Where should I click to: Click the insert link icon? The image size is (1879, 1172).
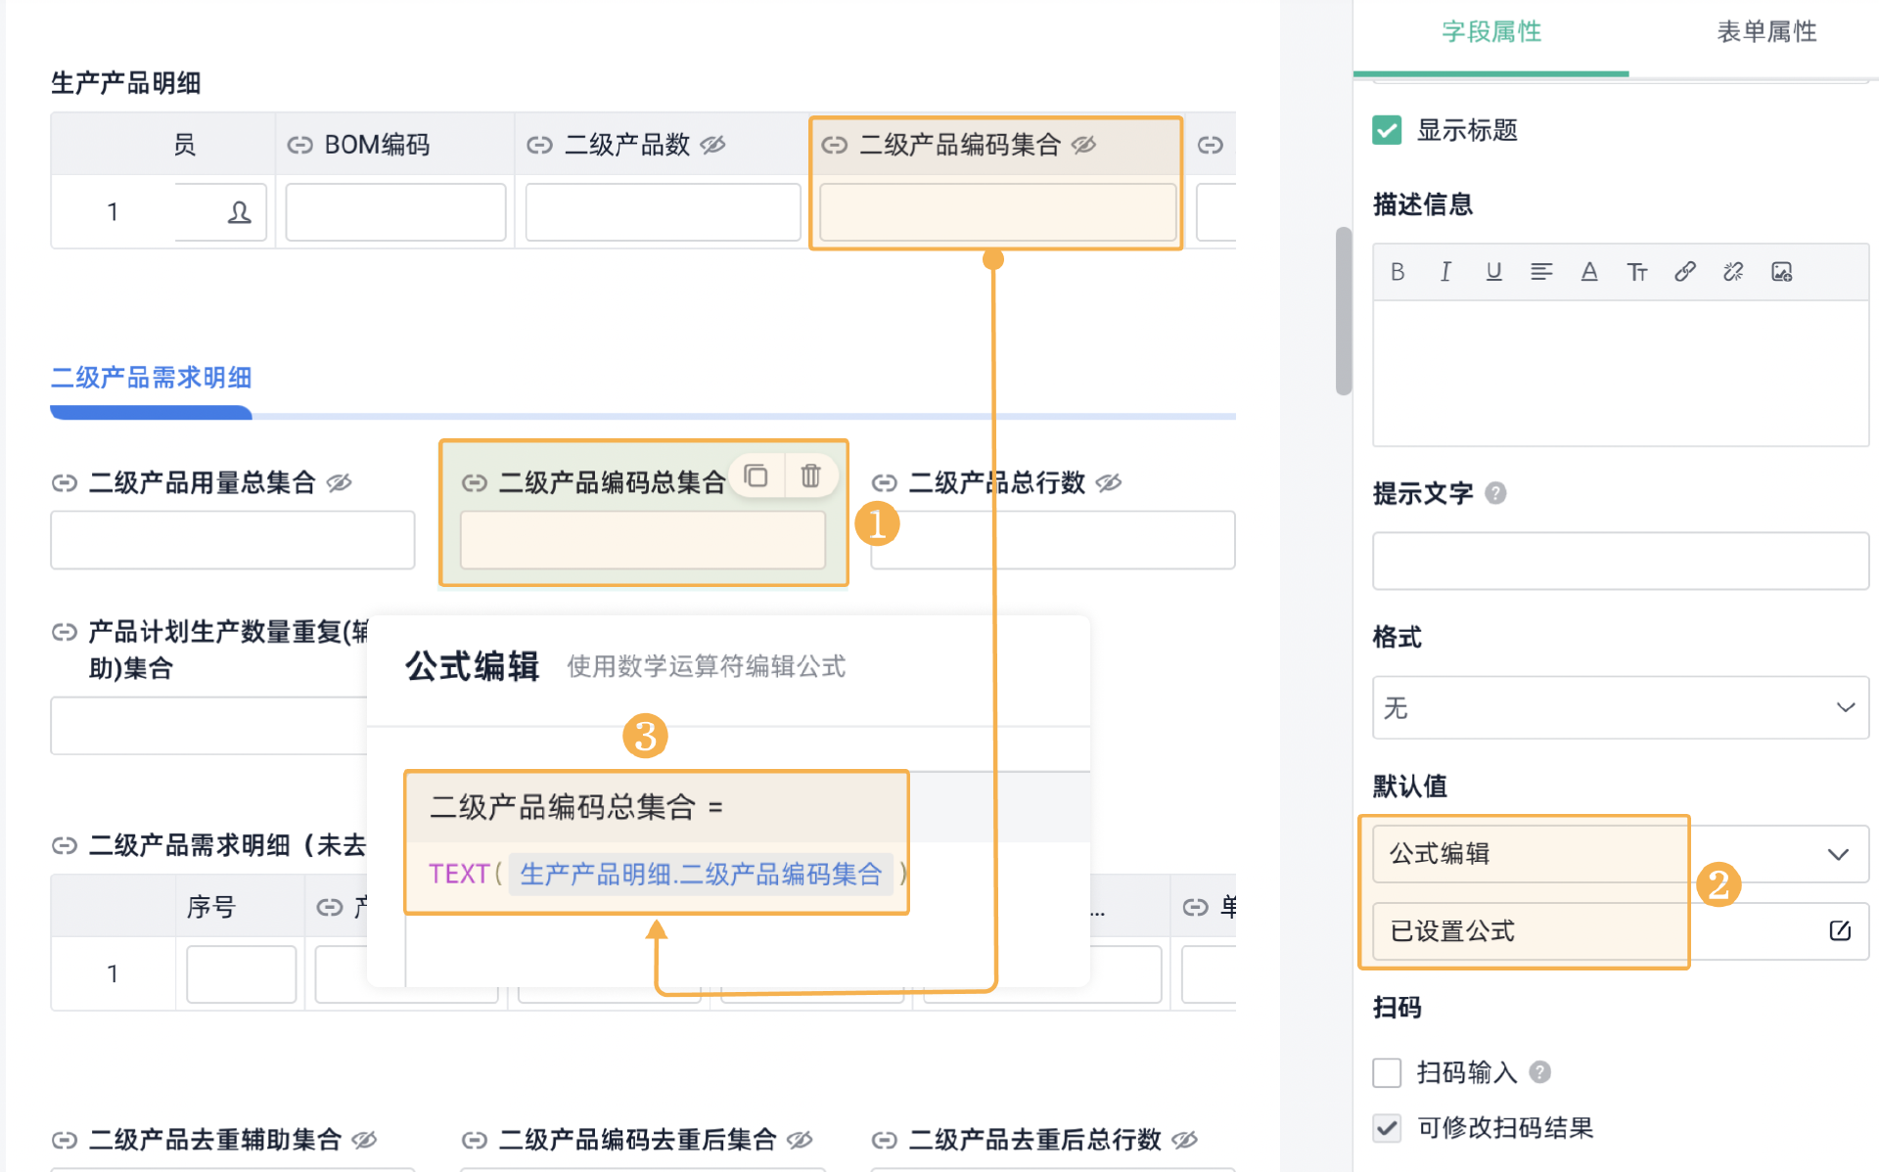click(x=1685, y=272)
